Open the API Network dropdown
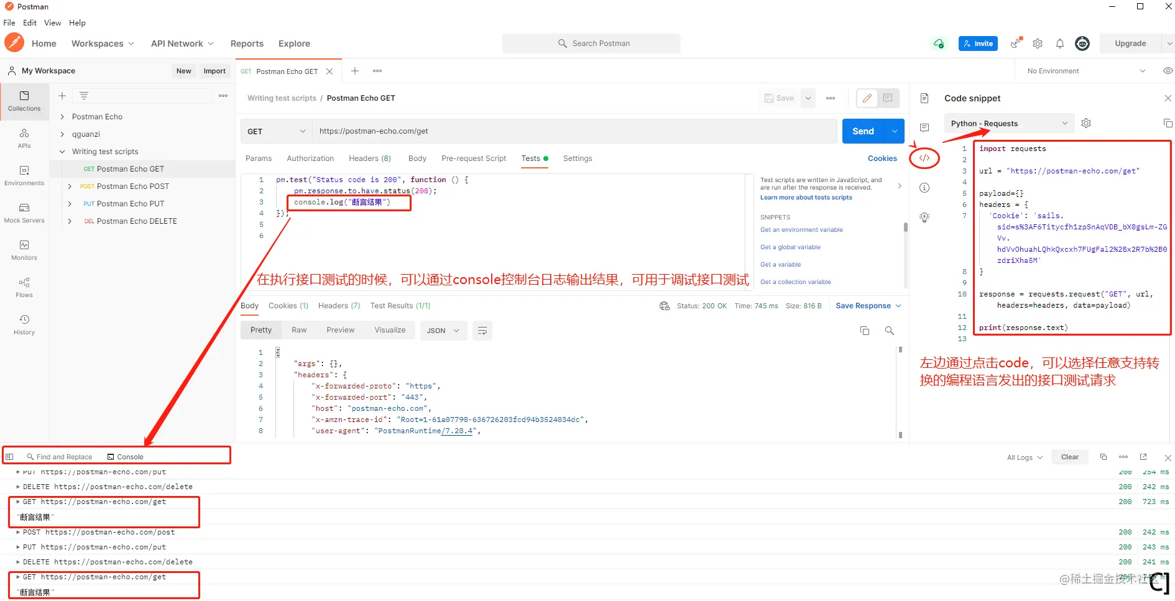Viewport: 1175px width, 601px height. point(182,44)
